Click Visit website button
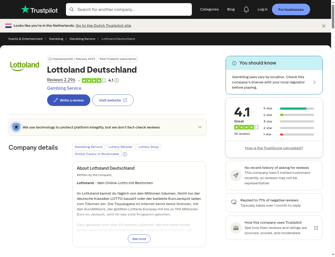The height and width of the screenshot is (257, 335). click(x=113, y=100)
